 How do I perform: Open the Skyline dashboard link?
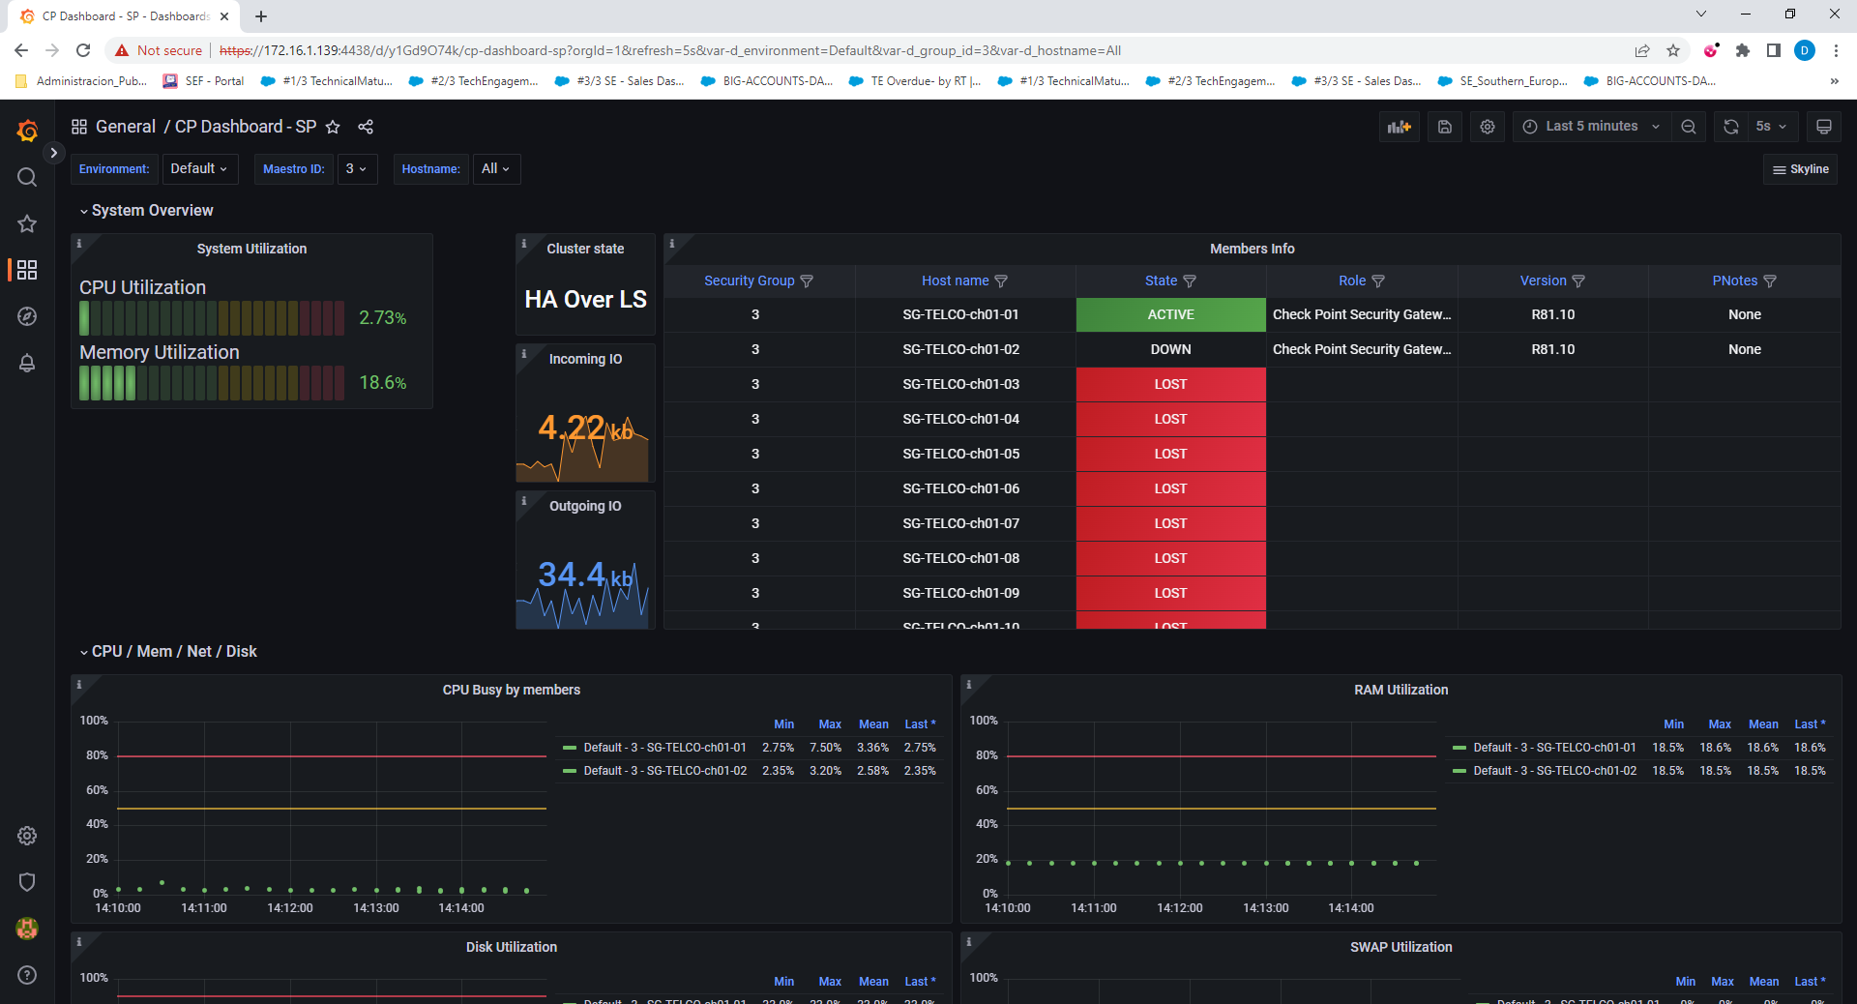point(1801,169)
